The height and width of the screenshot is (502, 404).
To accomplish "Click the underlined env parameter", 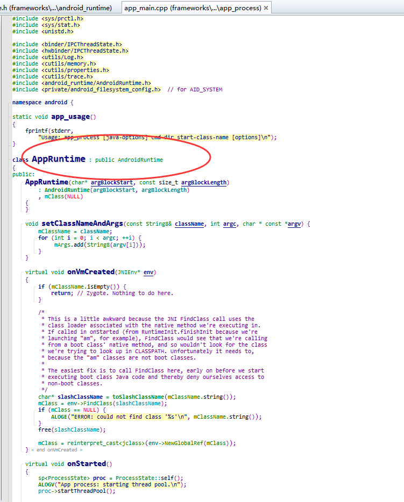I will 148,272.
